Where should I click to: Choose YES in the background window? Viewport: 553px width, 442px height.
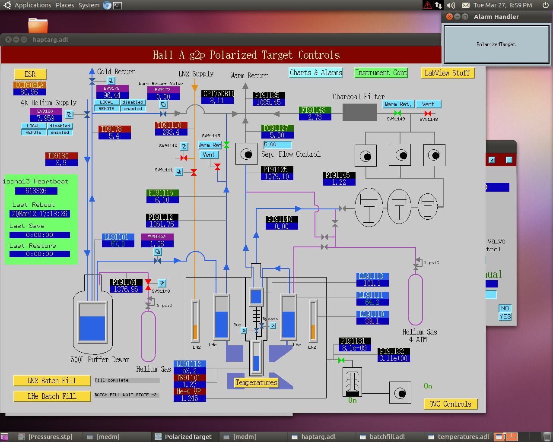[x=505, y=316]
